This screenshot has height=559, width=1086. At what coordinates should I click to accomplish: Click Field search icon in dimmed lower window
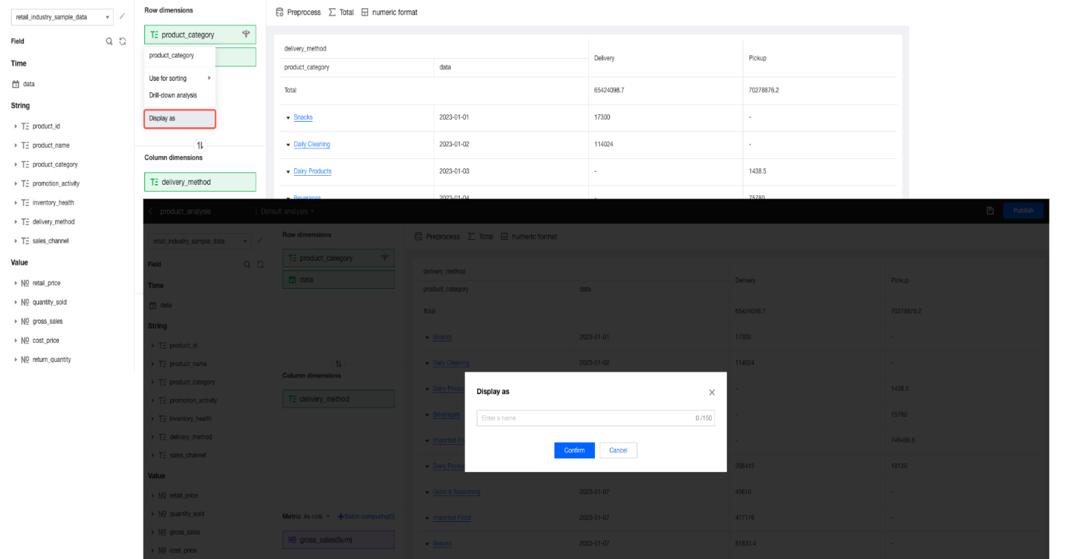[247, 264]
